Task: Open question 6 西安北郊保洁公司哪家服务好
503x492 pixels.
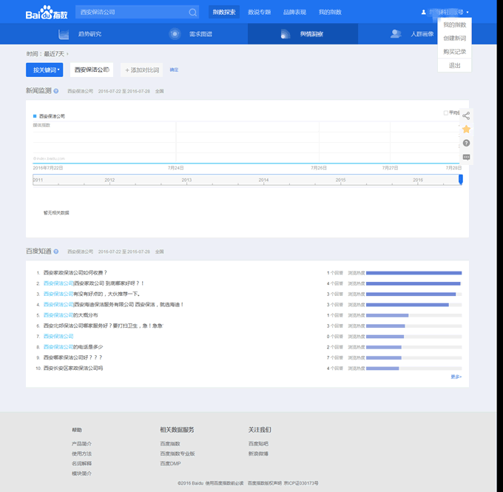Action: point(103,326)
